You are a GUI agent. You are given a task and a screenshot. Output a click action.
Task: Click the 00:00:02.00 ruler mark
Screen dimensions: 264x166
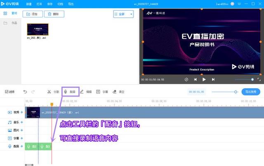[x=70, y=101]
